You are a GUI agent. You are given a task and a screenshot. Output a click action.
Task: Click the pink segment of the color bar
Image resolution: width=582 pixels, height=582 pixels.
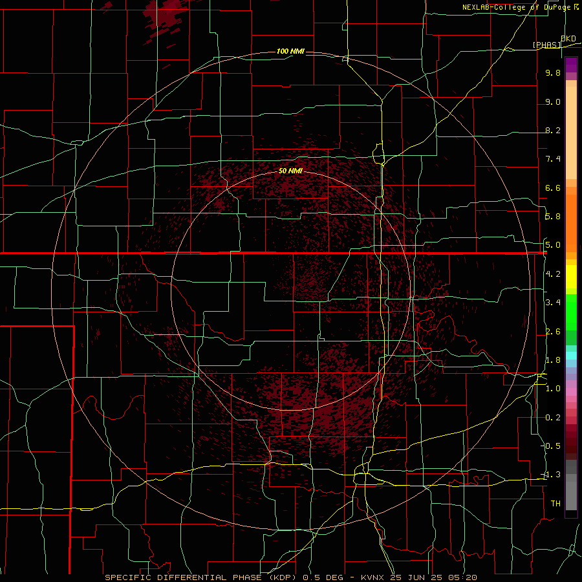[571, 391]
